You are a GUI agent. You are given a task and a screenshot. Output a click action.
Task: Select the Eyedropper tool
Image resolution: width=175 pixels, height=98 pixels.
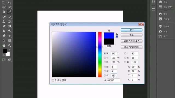10,12
